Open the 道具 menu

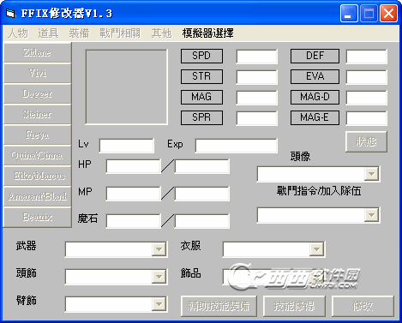tap(48, 33)
